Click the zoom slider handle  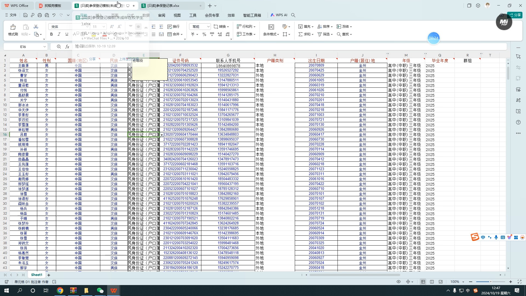click(491, 282)
